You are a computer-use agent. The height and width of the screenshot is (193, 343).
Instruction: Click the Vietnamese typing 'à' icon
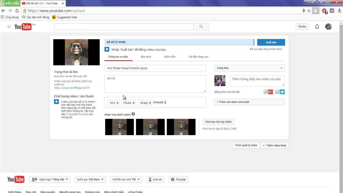pyautogui.click(x=303, y=11)
